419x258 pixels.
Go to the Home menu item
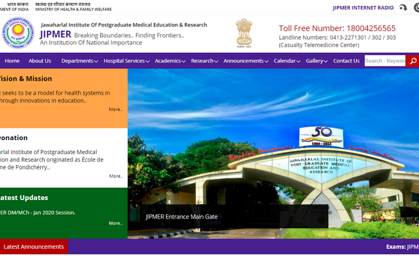12,61
